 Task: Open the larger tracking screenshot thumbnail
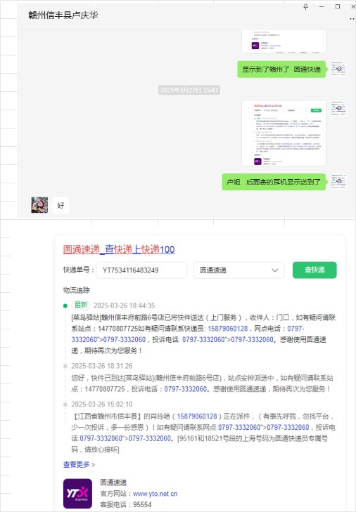pos(284,133)
